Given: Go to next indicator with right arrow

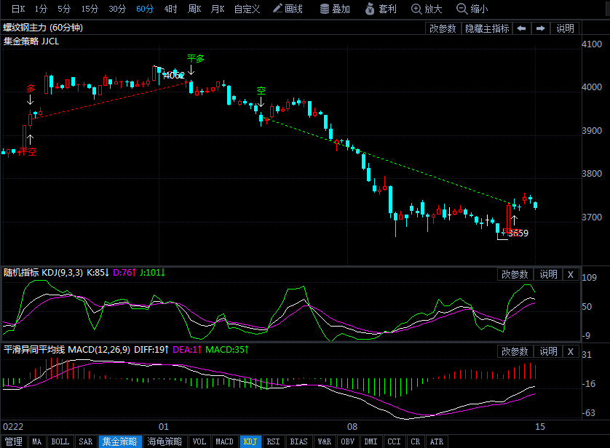Looking at the screenshot, I should coord(540,28).
